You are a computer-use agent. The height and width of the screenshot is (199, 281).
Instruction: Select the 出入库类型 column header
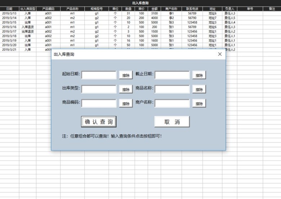(28, 9)
